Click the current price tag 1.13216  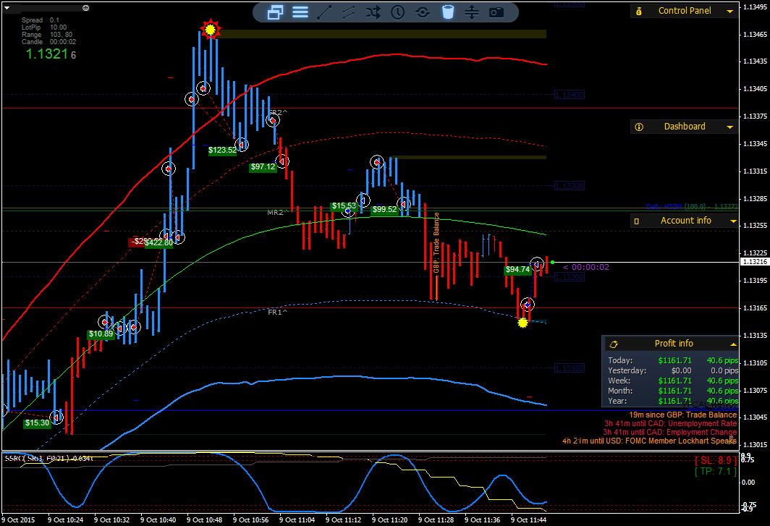point(754,262)
